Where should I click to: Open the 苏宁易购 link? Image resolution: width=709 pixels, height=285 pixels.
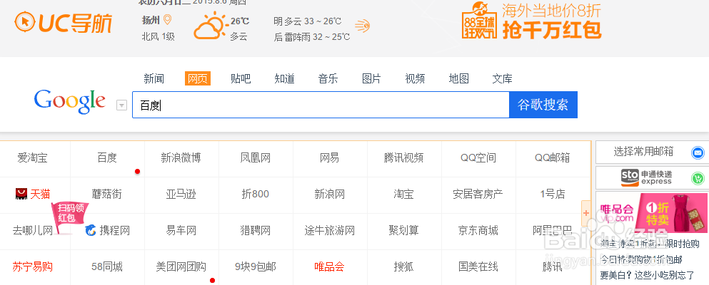pos(33,267)
